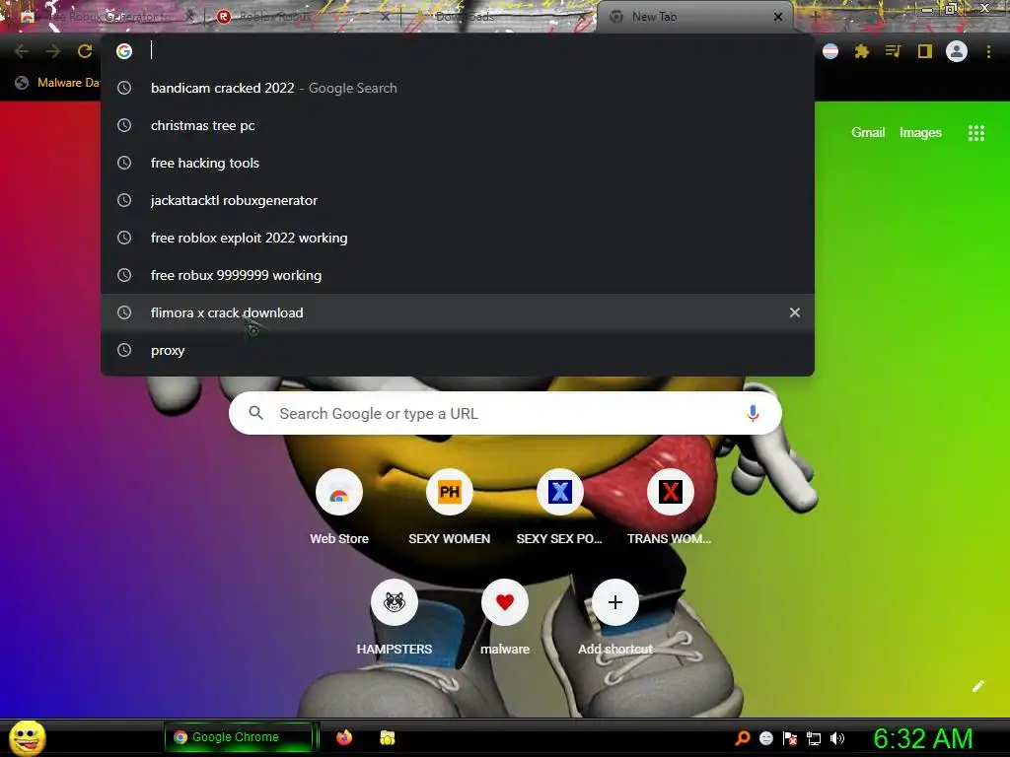Image resolution: width=1010 pixels, height=757 pixels.
Task: Open the Google apps grid
Action: 975,133
